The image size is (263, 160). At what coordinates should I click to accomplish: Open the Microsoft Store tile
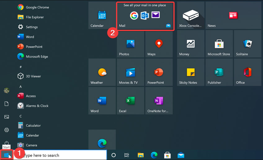(x=219, y=44)
